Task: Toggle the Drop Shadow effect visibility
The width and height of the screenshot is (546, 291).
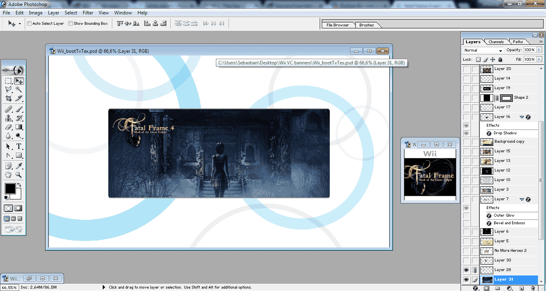Action: click(466, 133)
